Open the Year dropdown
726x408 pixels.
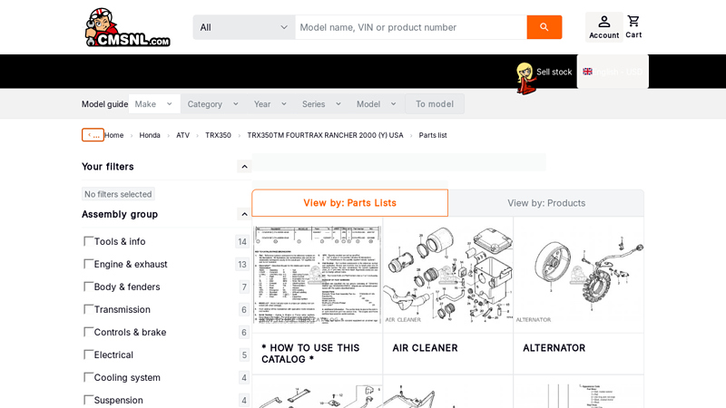pyautogui.click(x=270, y=104)
